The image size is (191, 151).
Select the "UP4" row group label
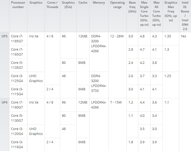pyautogui.click(x=4, y=102)
